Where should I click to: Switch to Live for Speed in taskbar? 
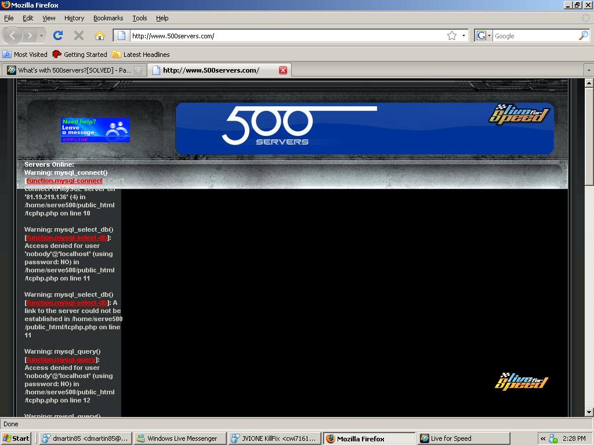point(465,438)
